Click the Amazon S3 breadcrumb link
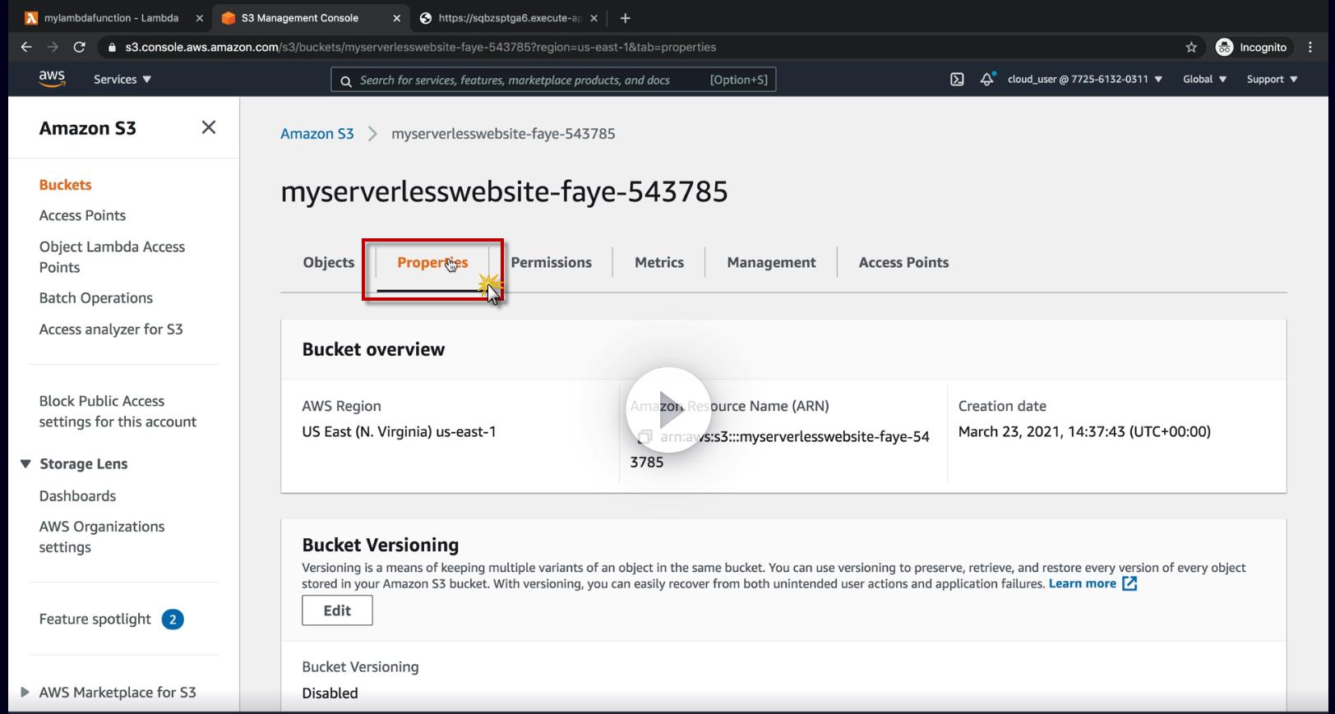This screenshot has width=1335, height=714. pyautogui.click(x=317, y=134)
